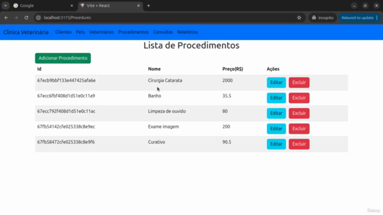Click the browser forward arrow
The width and height of the screenshot is (383, 215).
(16, 17)
